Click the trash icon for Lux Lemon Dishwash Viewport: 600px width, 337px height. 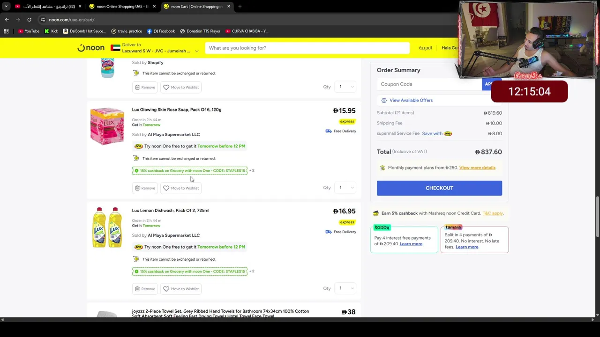(137, 289)
